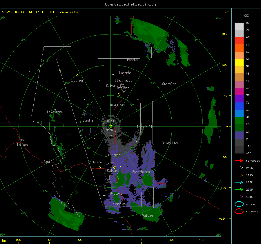Select the yellow radar-site diamond between Olds and Didsbury

point(111,126)
